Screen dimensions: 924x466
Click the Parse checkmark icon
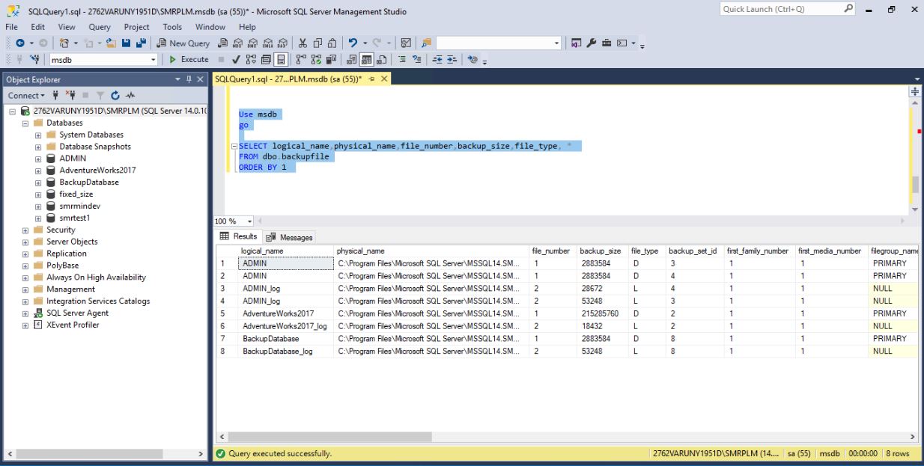coord(236,60)
